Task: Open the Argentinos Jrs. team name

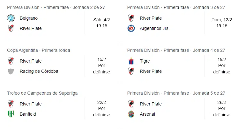Action: tap(155, 28)
